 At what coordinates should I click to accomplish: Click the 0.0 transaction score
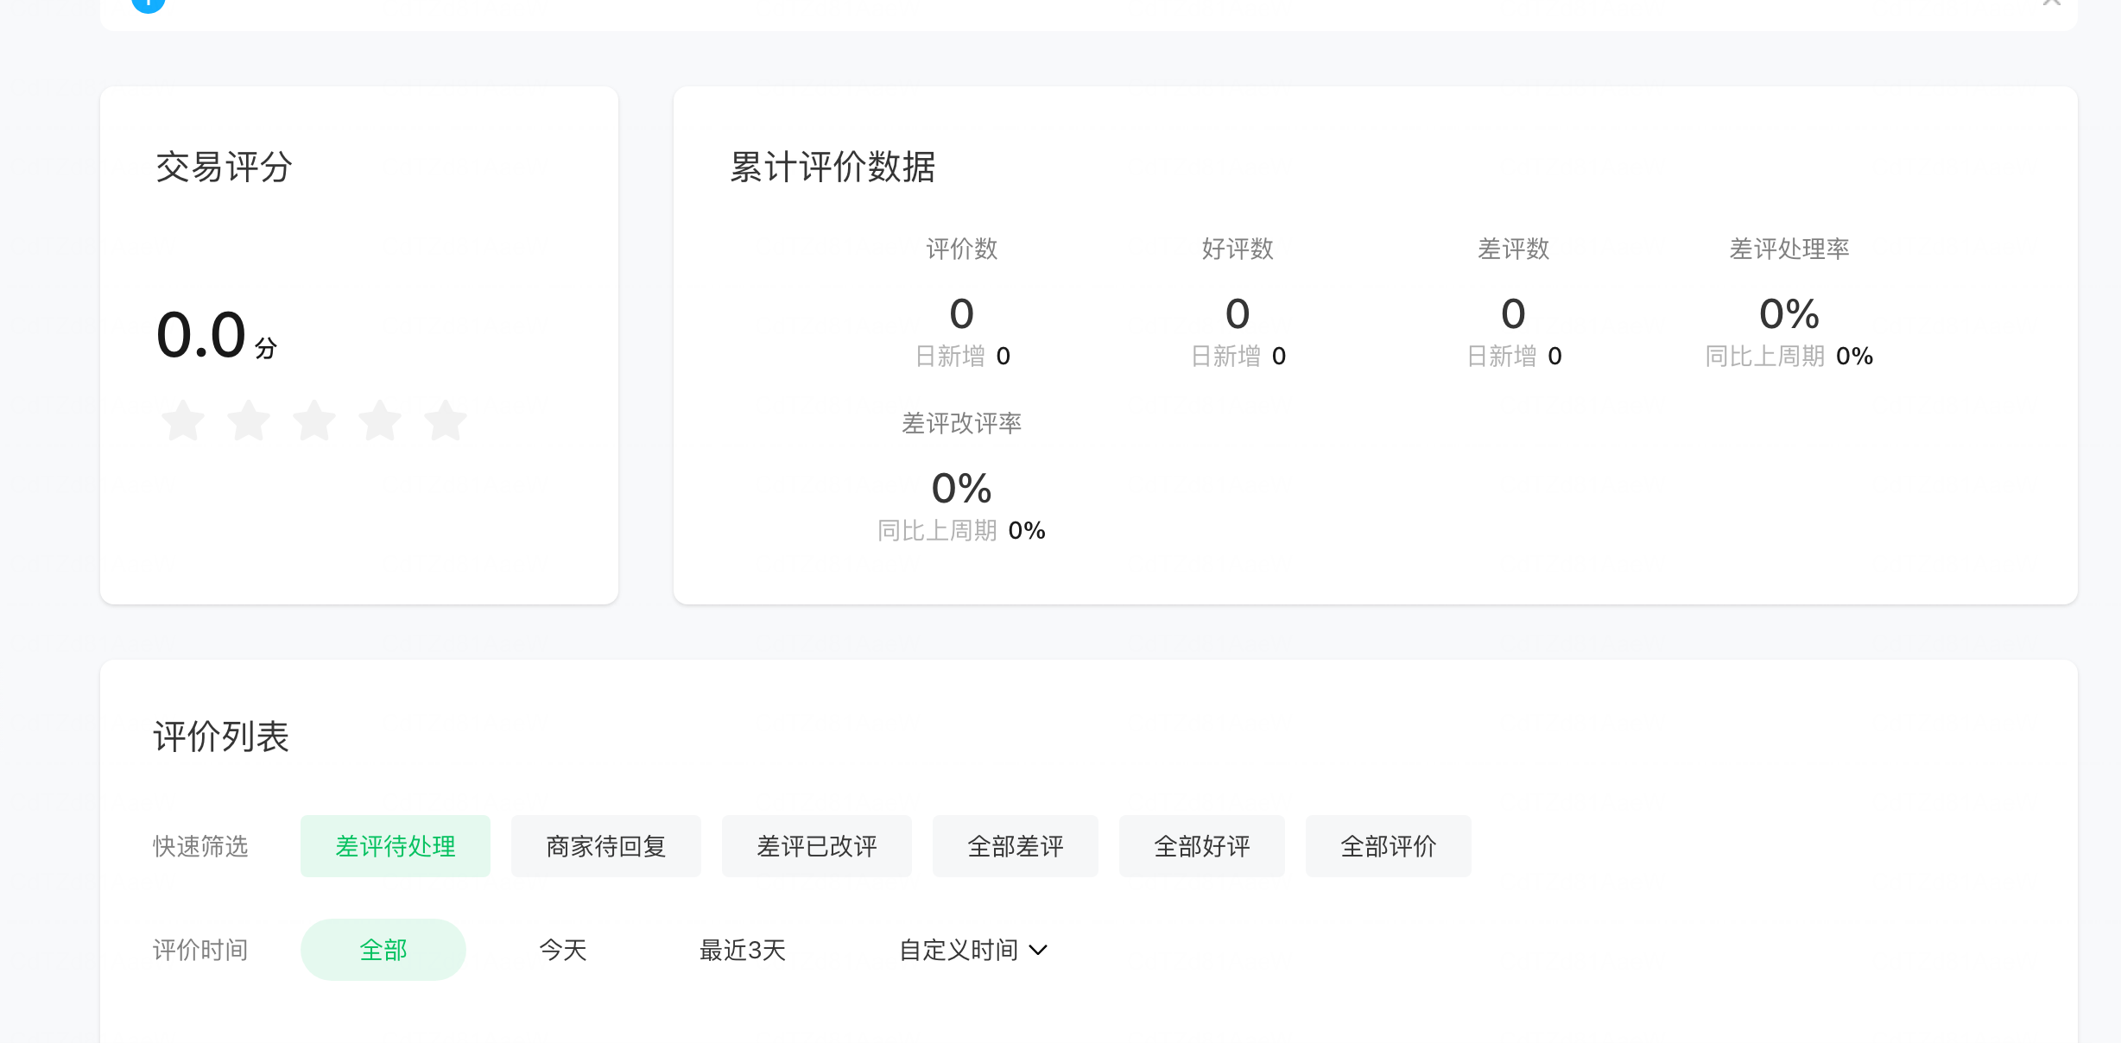[202, 335]
